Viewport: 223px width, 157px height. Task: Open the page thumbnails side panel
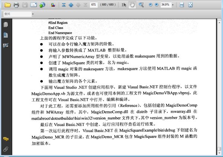(x=6, y=25)
